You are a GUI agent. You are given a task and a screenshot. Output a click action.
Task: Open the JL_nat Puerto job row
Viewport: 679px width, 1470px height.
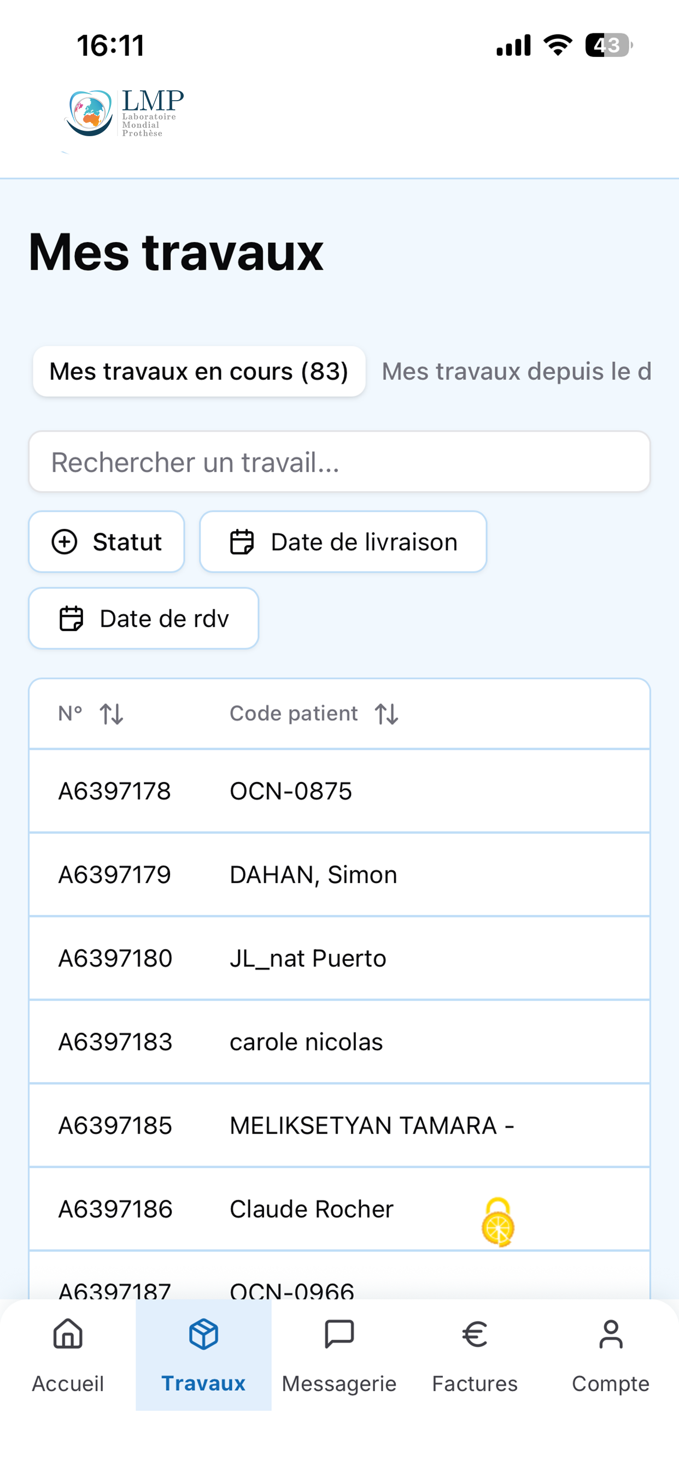[x=339, y=958]
